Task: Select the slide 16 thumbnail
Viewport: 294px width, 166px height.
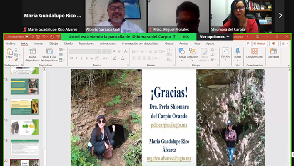Action: (x=25, y=86)
